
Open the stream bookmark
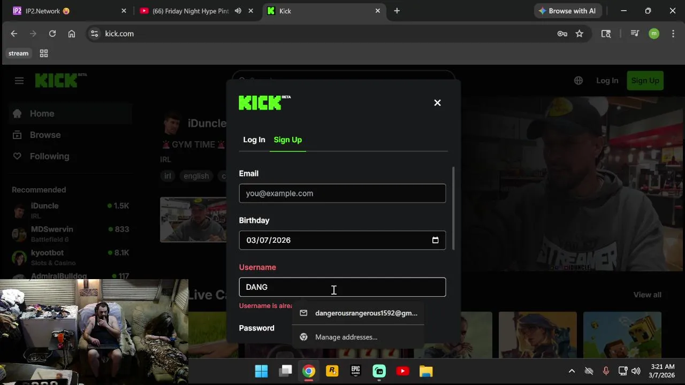(x=18, y=53)
